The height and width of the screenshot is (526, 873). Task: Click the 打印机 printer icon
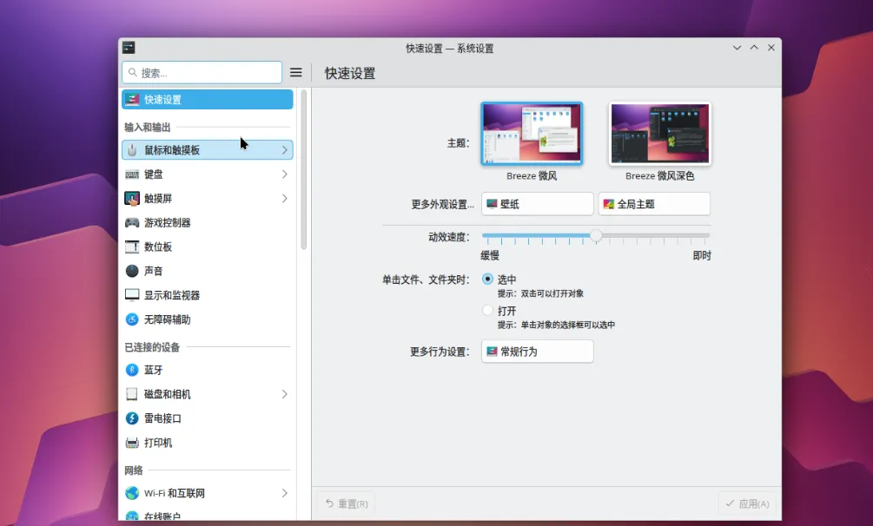pos(132,443)
